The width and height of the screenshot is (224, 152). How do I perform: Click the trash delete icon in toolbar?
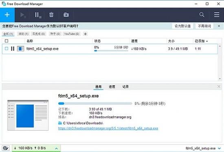(51, 15)
